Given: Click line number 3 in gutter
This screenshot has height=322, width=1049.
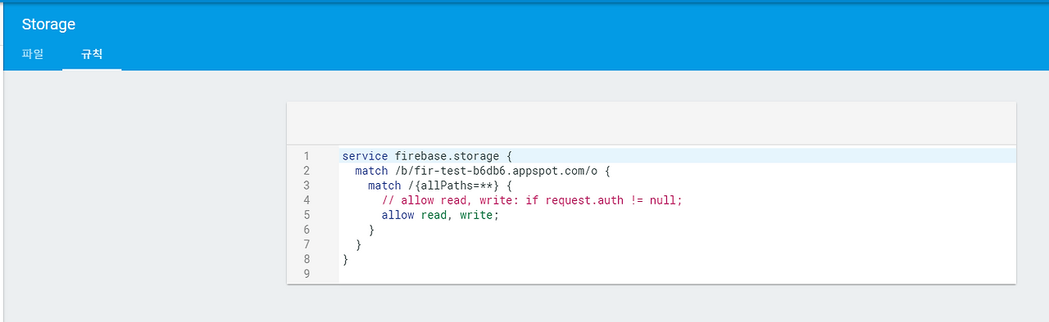Looking at the screenshot, I should pos(307,186).
